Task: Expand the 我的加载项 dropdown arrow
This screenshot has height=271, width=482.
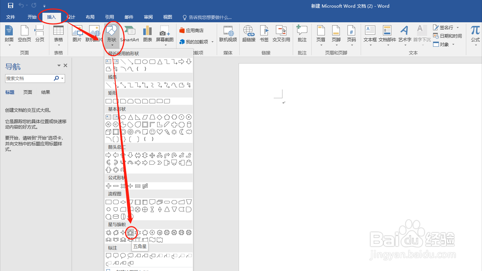Action: pyautogui.click(x=212, y=42)
